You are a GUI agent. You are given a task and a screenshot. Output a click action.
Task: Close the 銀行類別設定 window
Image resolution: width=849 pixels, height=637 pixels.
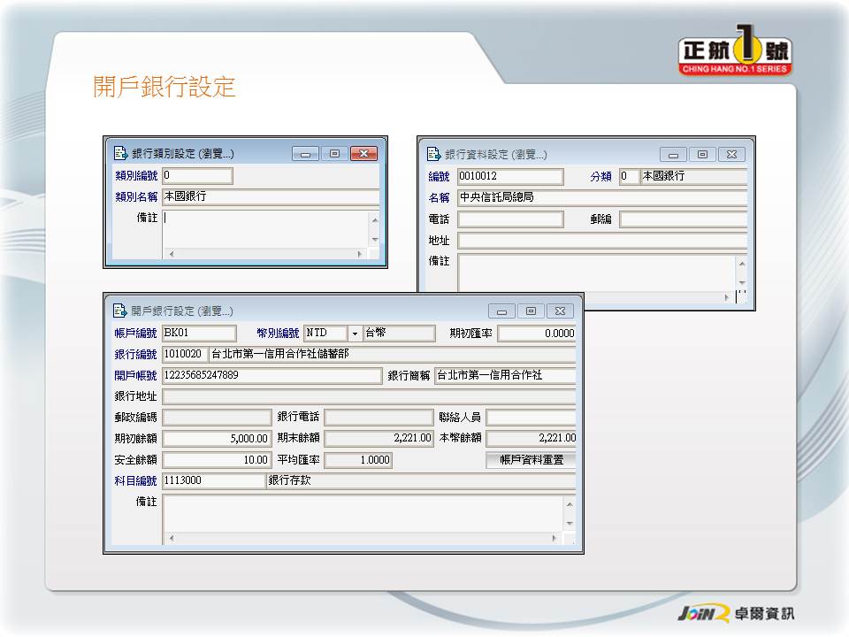coord(363,154)
